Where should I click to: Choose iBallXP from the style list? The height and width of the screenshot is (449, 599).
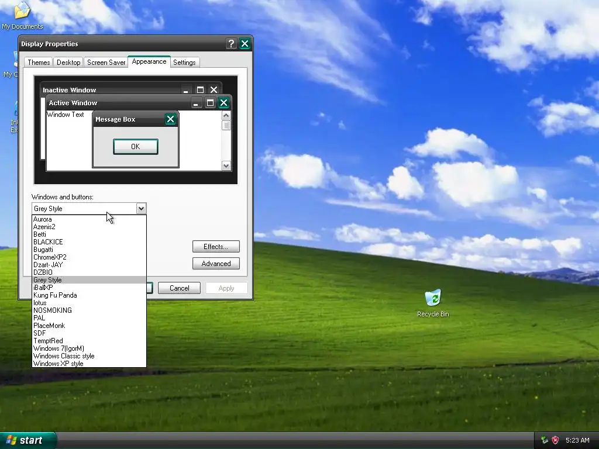pos(89,288)
